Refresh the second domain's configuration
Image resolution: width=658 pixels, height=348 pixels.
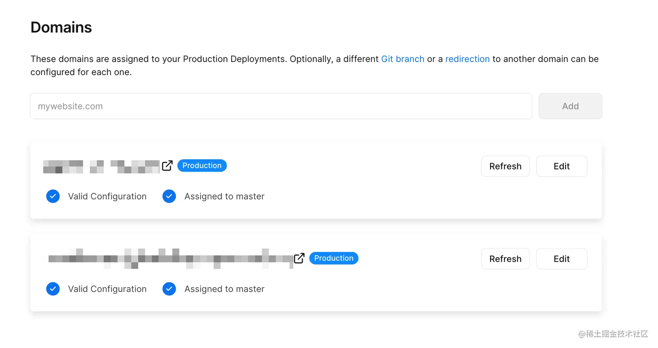505,259
